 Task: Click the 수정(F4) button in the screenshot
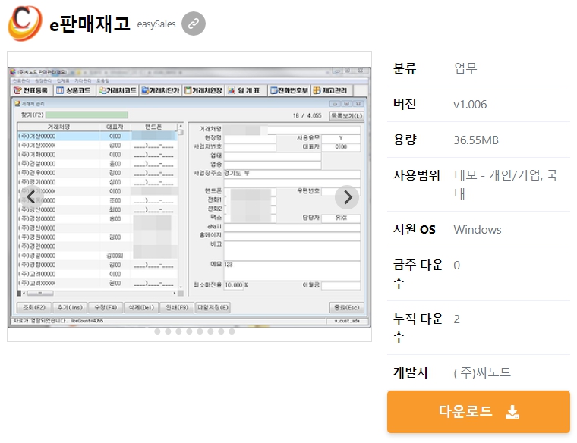[x=106, y=307]
